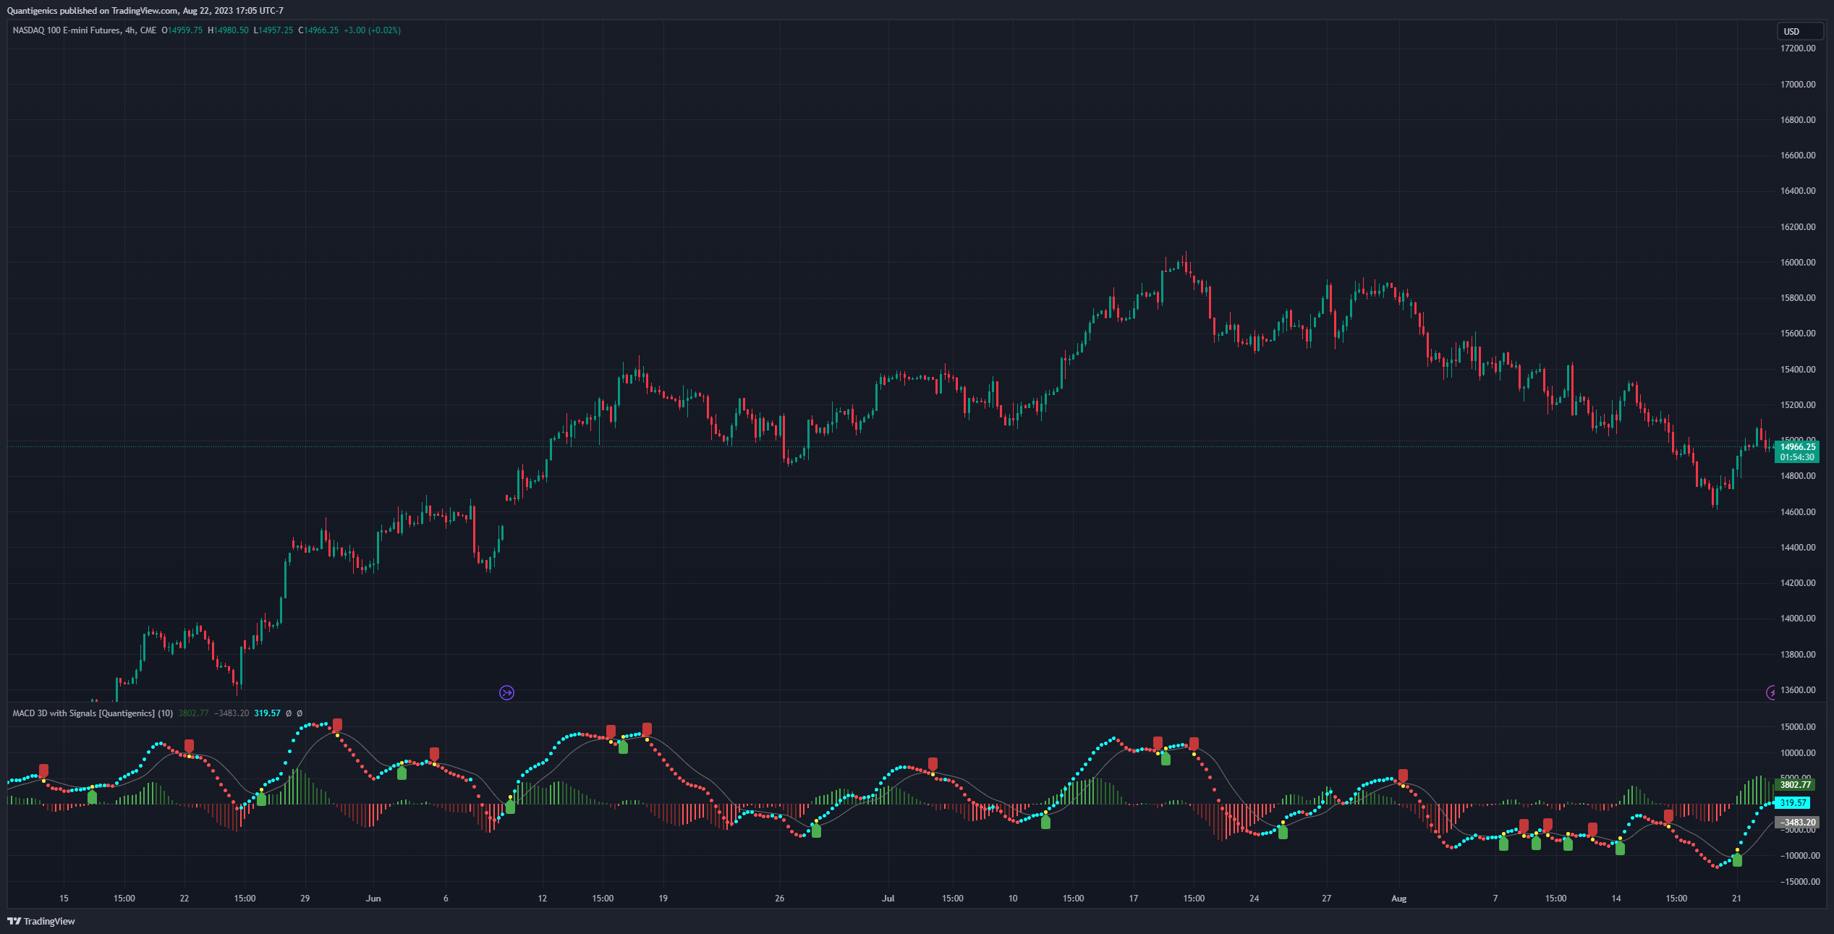Click the 29 date on time axis
Screen dimensions: 1834x934
[x=305, y=899]
